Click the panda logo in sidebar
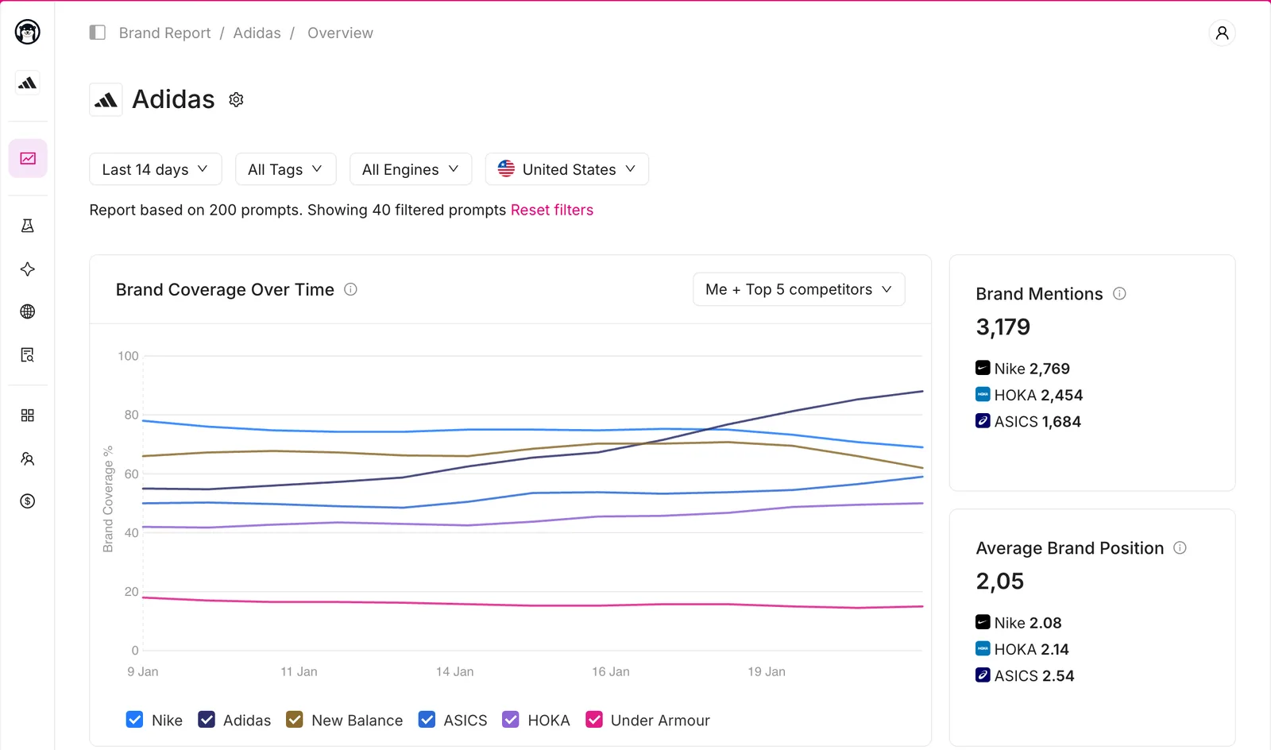 tap(28, 32)
